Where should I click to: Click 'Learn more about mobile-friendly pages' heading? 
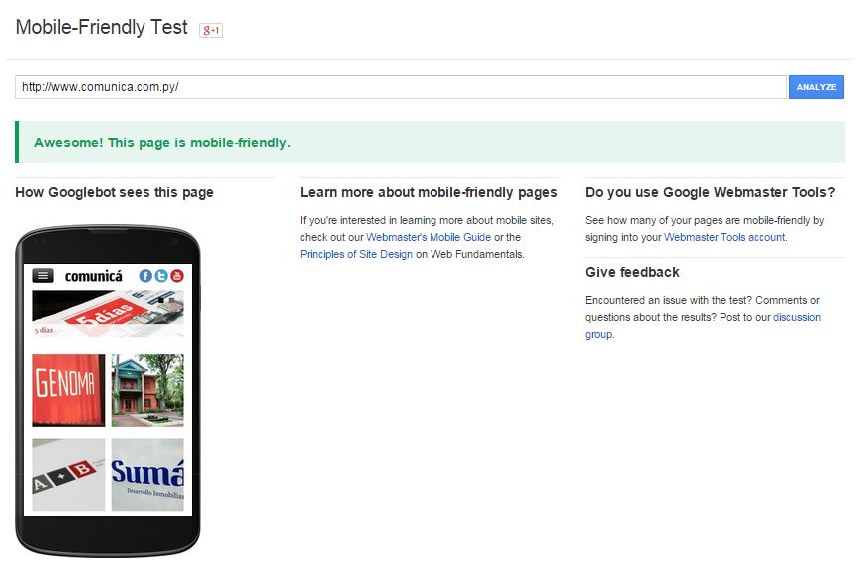(429, 192)
